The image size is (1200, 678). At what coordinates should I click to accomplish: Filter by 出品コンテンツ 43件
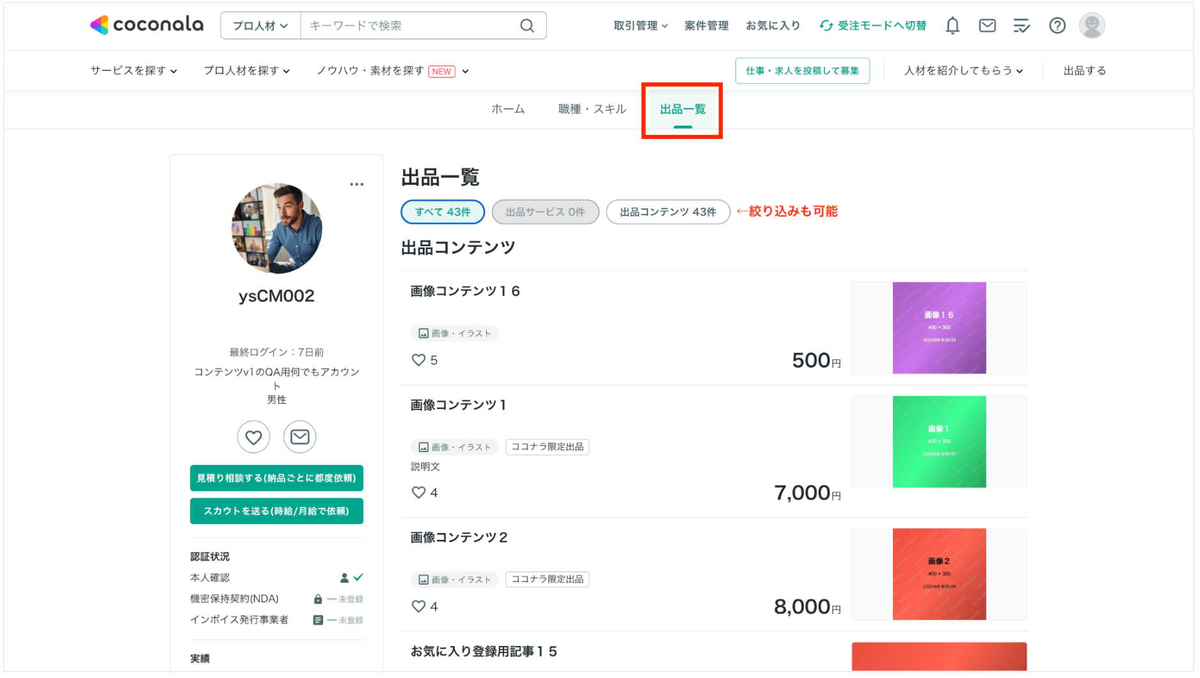(x=668, y=212)
